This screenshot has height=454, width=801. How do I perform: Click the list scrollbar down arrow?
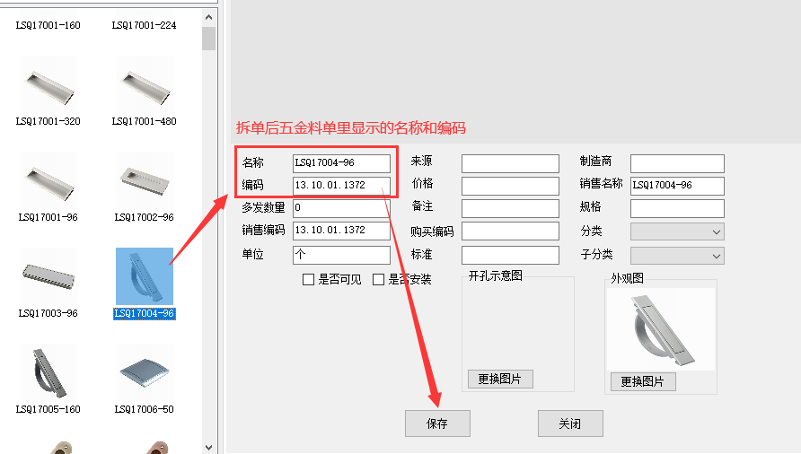208,448
